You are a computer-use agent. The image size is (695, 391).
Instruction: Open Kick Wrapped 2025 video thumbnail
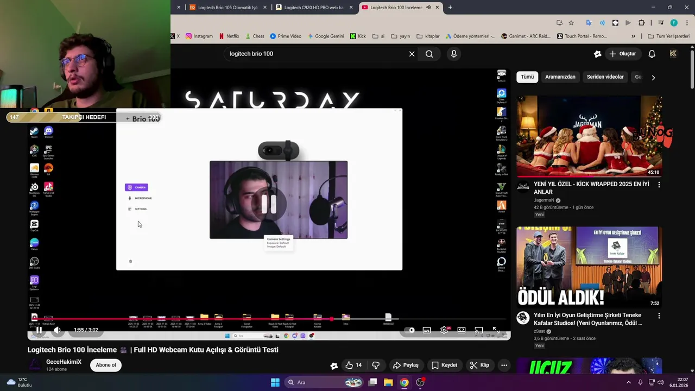(589, 137)
